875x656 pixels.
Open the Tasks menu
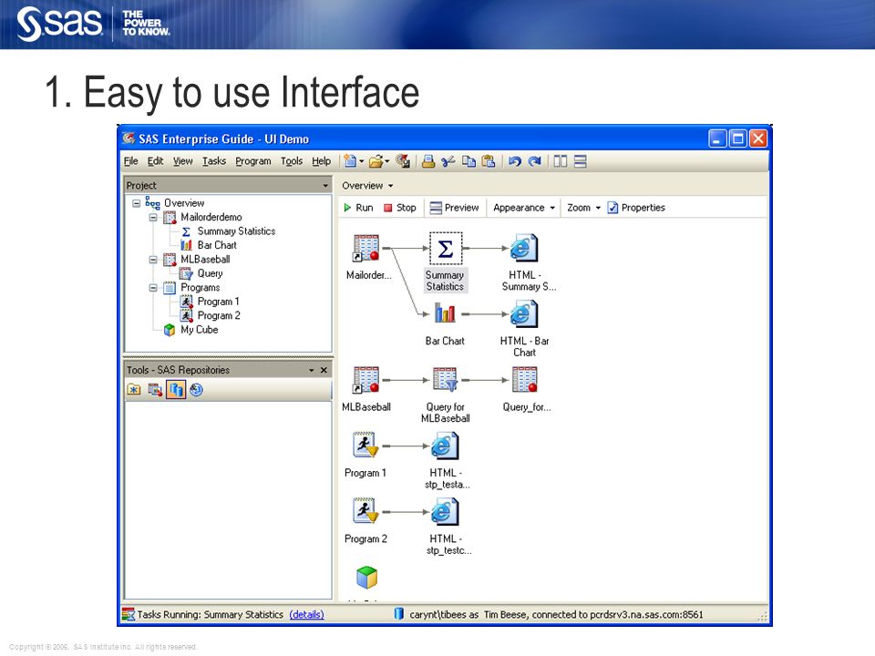coord(214,161)
